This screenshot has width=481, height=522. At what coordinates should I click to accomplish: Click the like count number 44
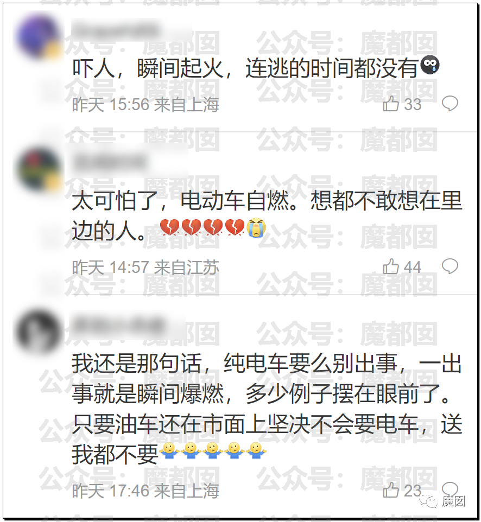pyautogui.click(x=413, y=267)
